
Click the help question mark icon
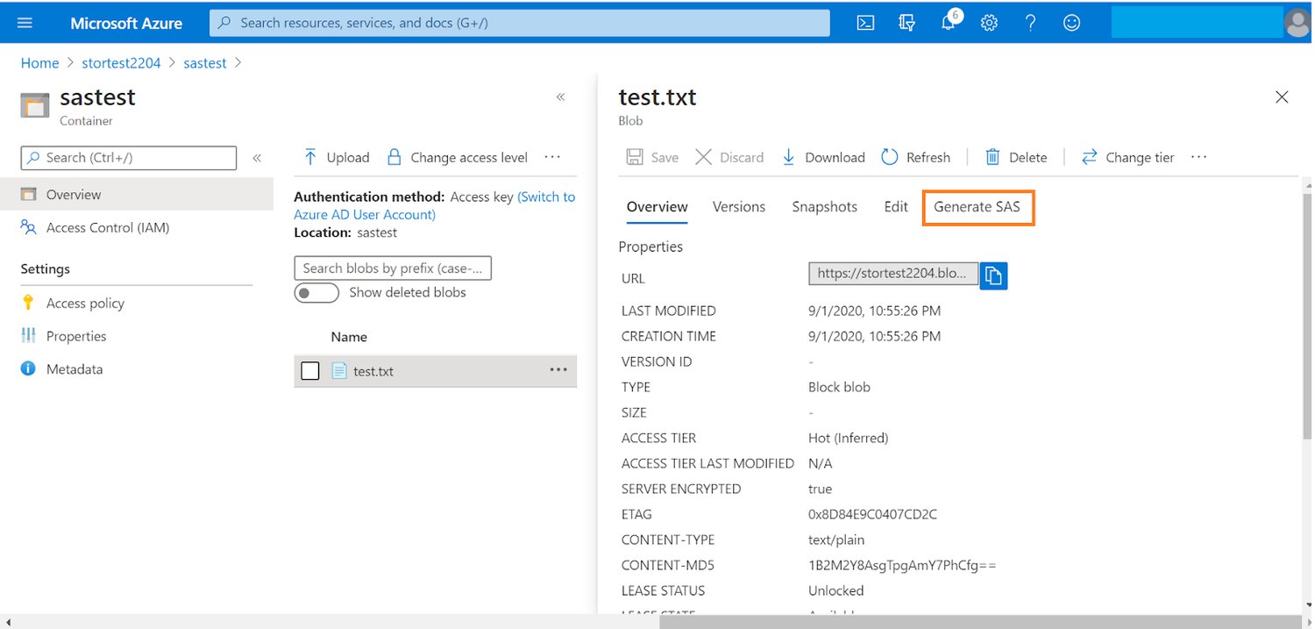[x=1031, y=24]
